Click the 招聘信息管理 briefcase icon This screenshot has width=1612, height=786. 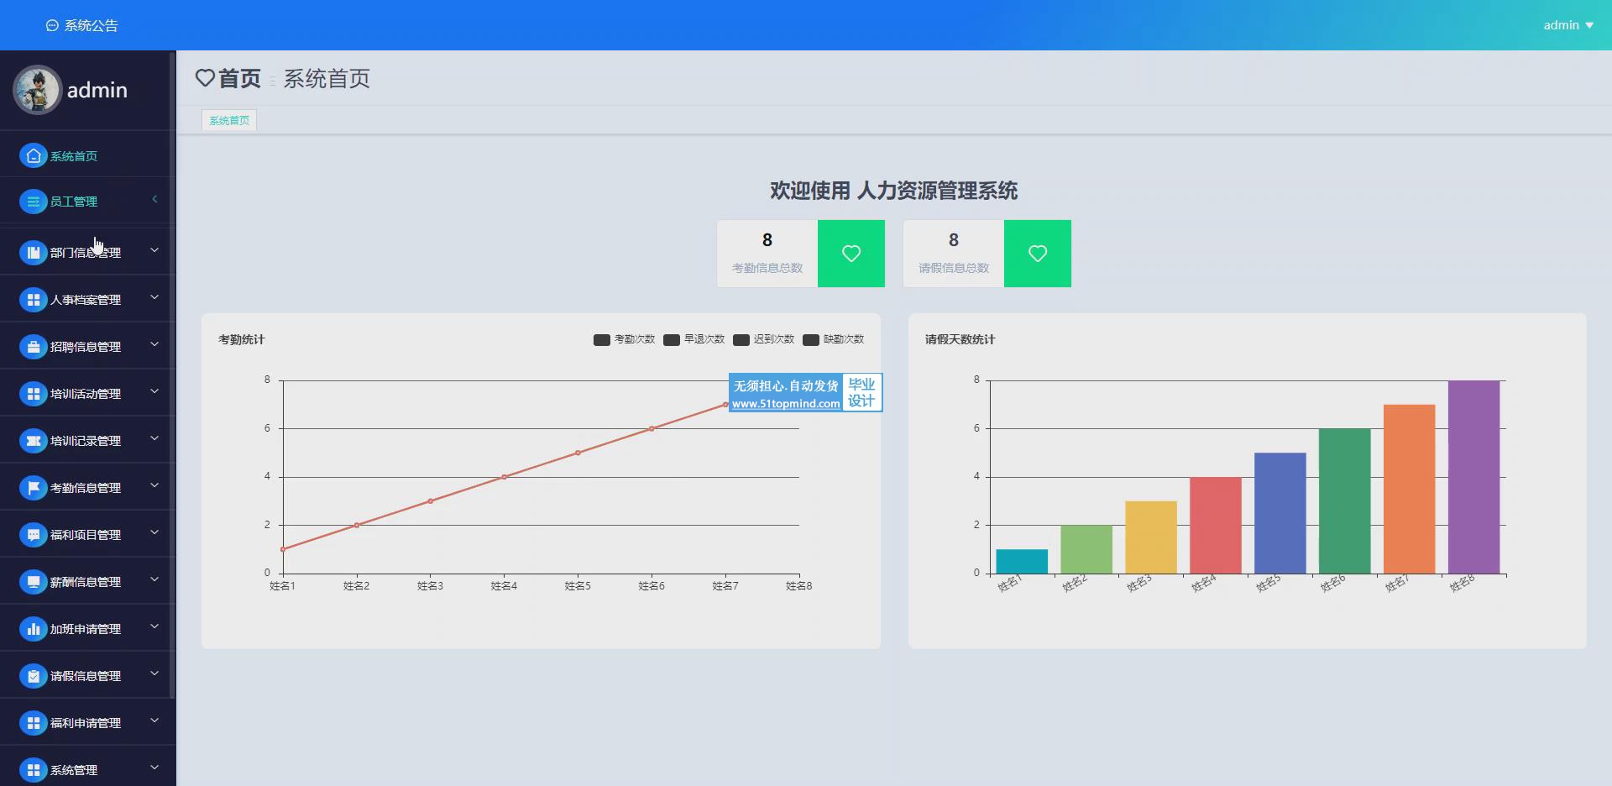click(33, 346)
